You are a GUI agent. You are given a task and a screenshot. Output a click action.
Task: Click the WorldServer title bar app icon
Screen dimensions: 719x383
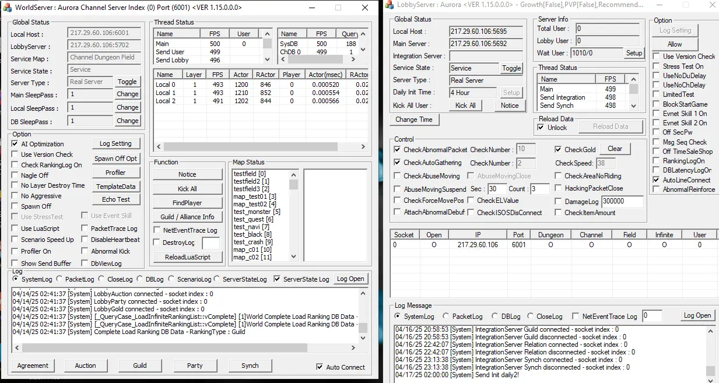point(8,8)
